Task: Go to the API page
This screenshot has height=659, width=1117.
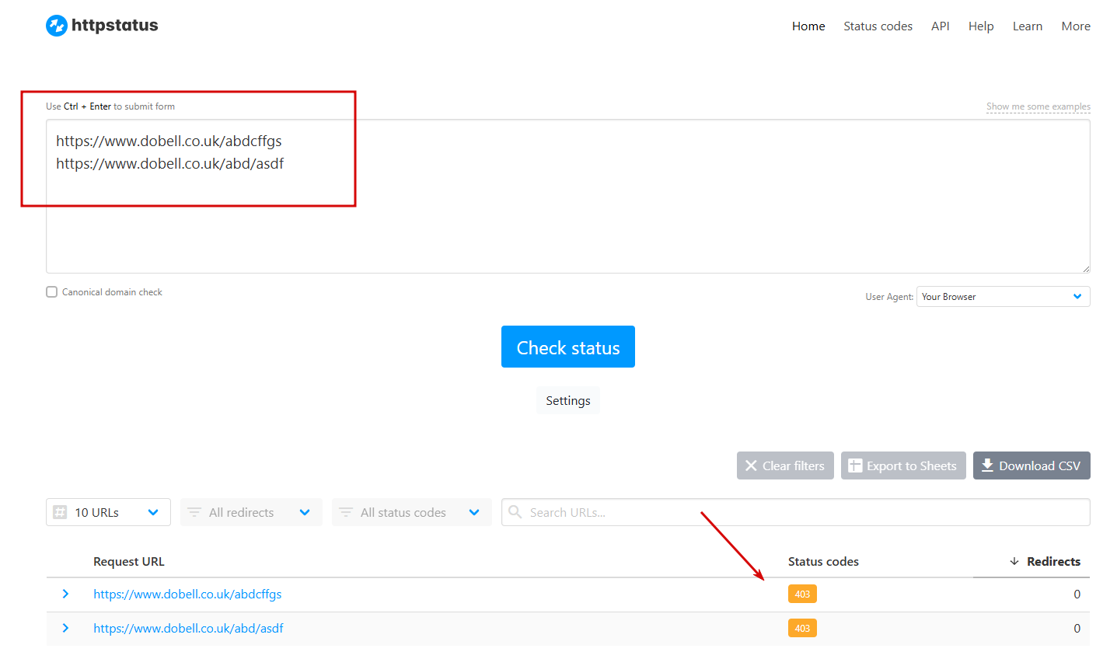Action: [x=940, y=26]
